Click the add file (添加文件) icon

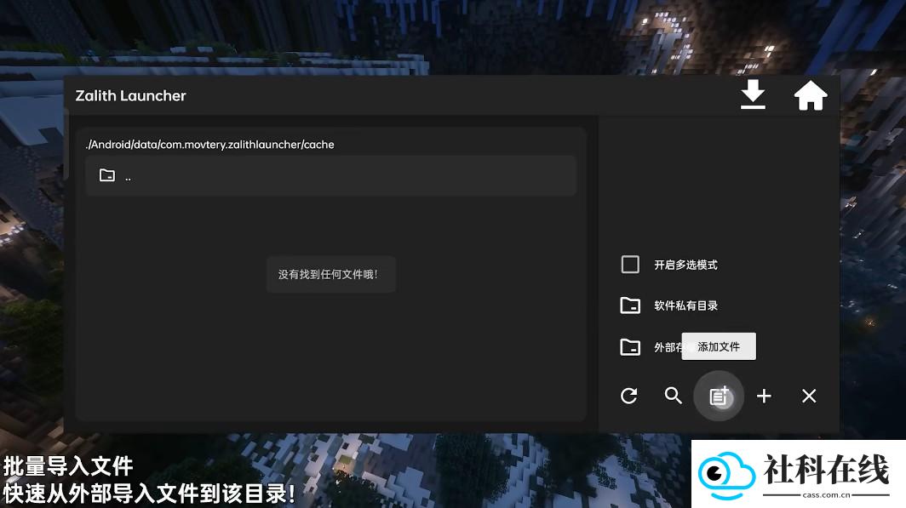pos(719,396)
